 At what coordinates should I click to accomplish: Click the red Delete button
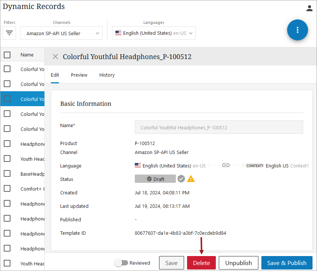point(201,263)
